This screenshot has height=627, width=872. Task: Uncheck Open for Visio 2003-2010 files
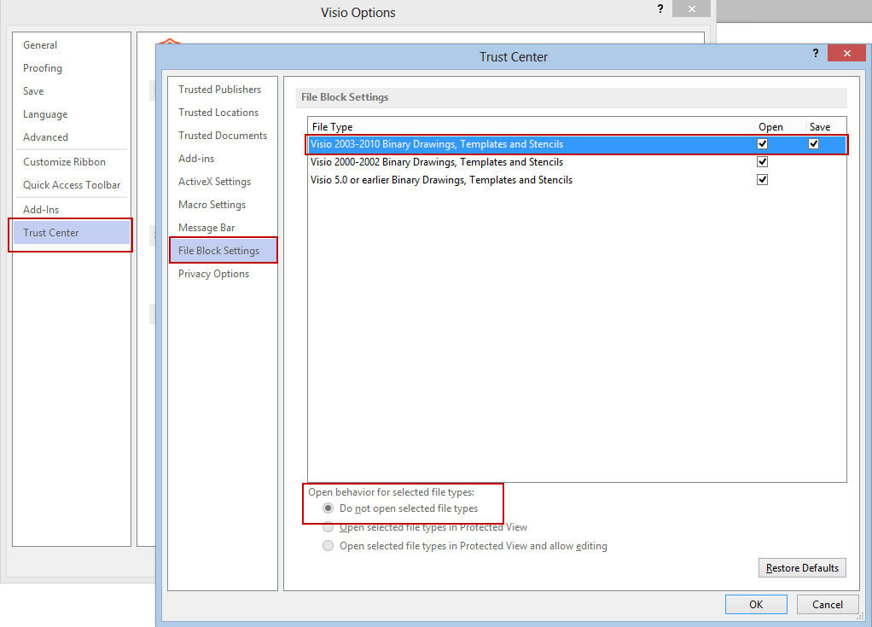point(763,144)
